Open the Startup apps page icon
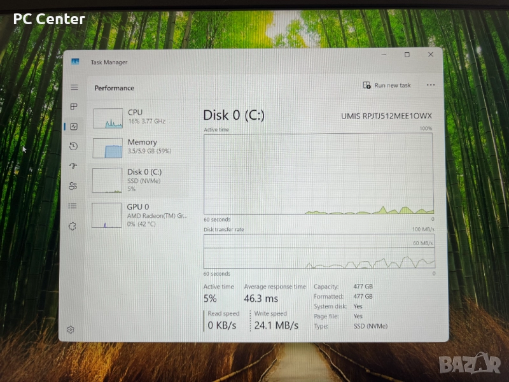Screen dimensions: 509x382 tap(73, 166)
